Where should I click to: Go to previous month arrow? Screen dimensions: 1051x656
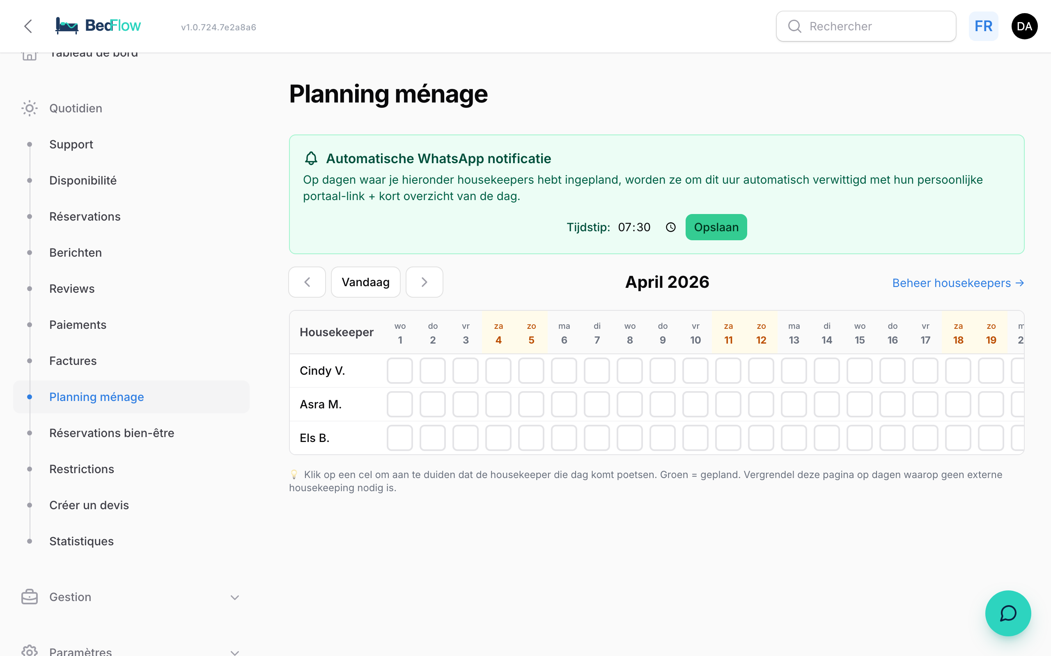click(307, 282)
